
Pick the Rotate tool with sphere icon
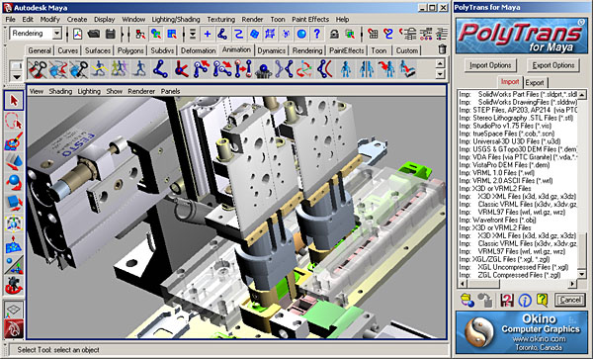pyautogui.click(x=14, y=182)
